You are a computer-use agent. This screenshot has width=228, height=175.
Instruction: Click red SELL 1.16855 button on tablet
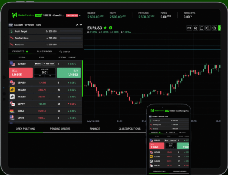click(21, 73)
